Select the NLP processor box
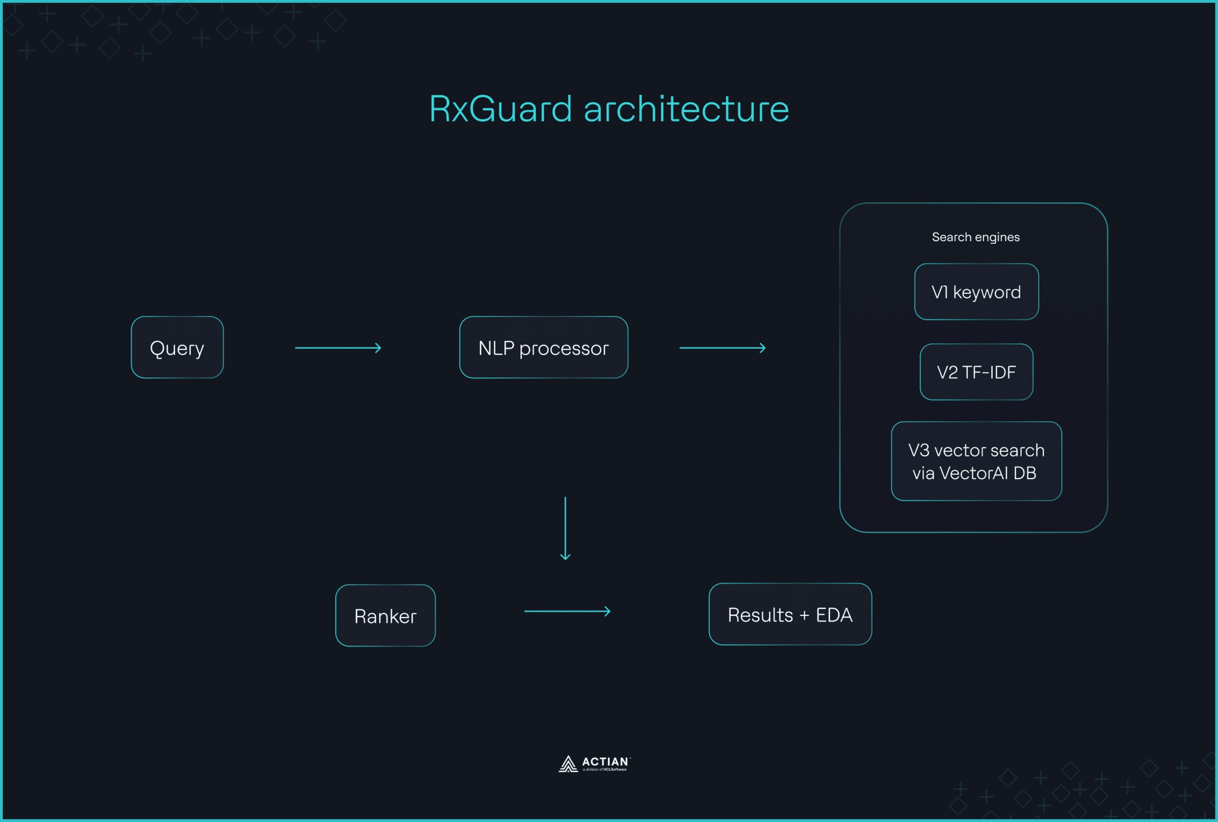 click(544, 347)
